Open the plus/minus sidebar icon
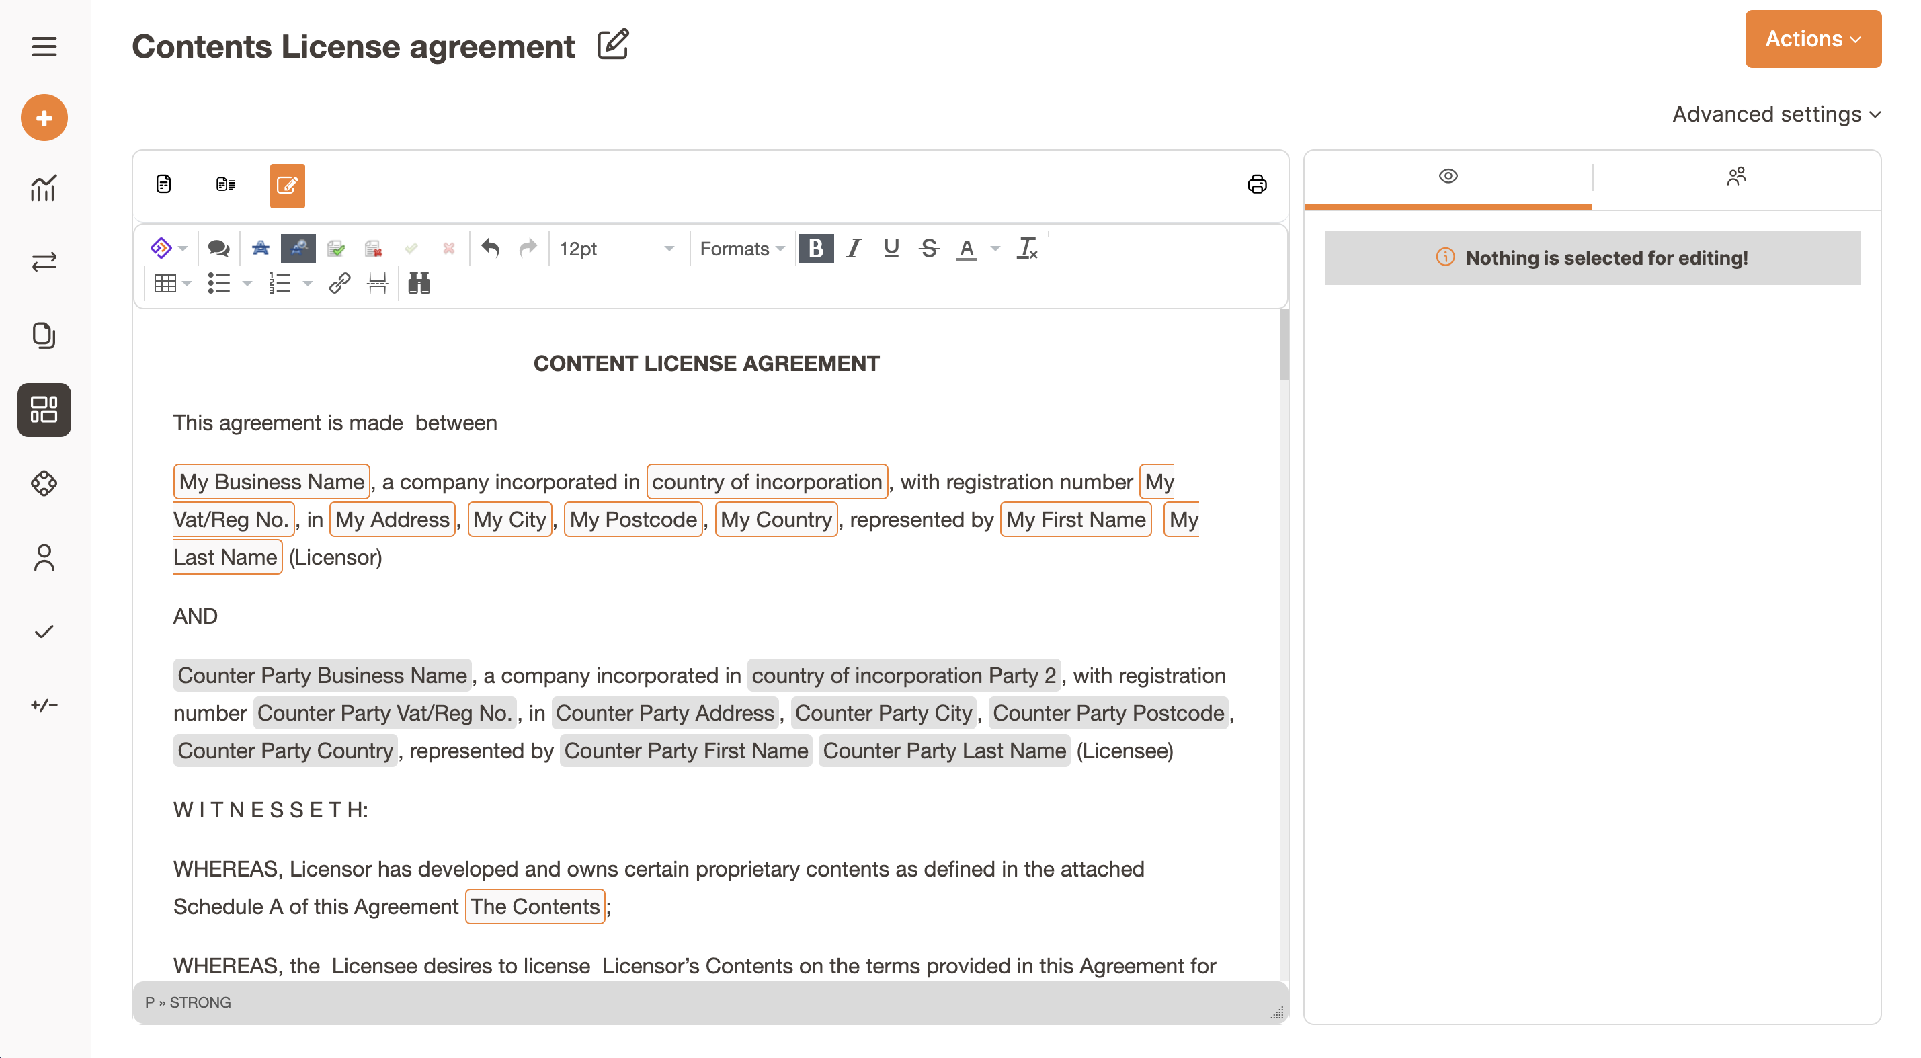The height and width of the screenshot is (1058, 1921). click(x=44, y=704)
